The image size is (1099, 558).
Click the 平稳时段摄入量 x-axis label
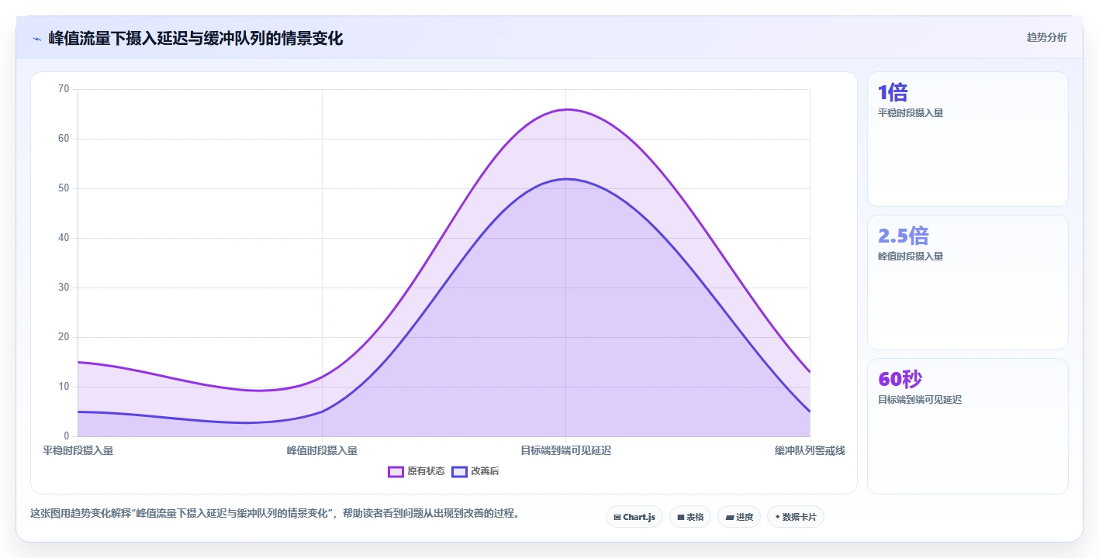(78, 450)
